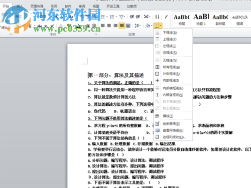Image resolution: width=251 pixels, height=188 pixels.
Task: Click the paint bucket shading icon
Action: 148,26
